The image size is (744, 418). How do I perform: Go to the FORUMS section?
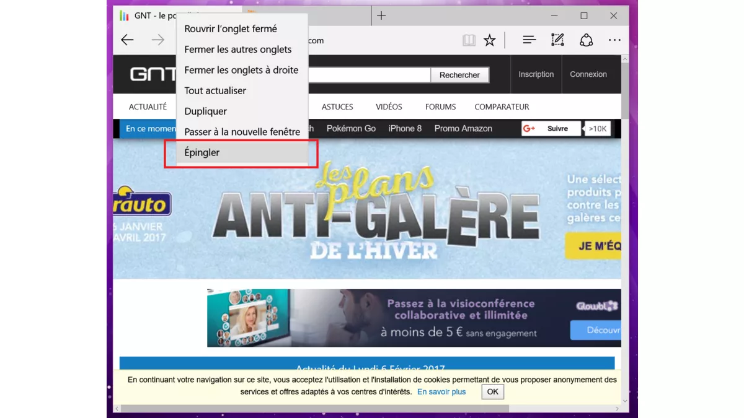pyautogui.click(x=440, y=107)
